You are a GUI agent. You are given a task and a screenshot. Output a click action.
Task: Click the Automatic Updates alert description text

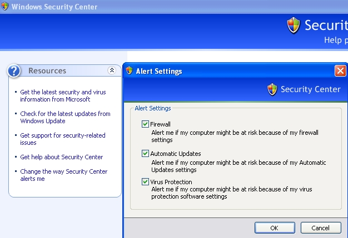tap(238, 166)
